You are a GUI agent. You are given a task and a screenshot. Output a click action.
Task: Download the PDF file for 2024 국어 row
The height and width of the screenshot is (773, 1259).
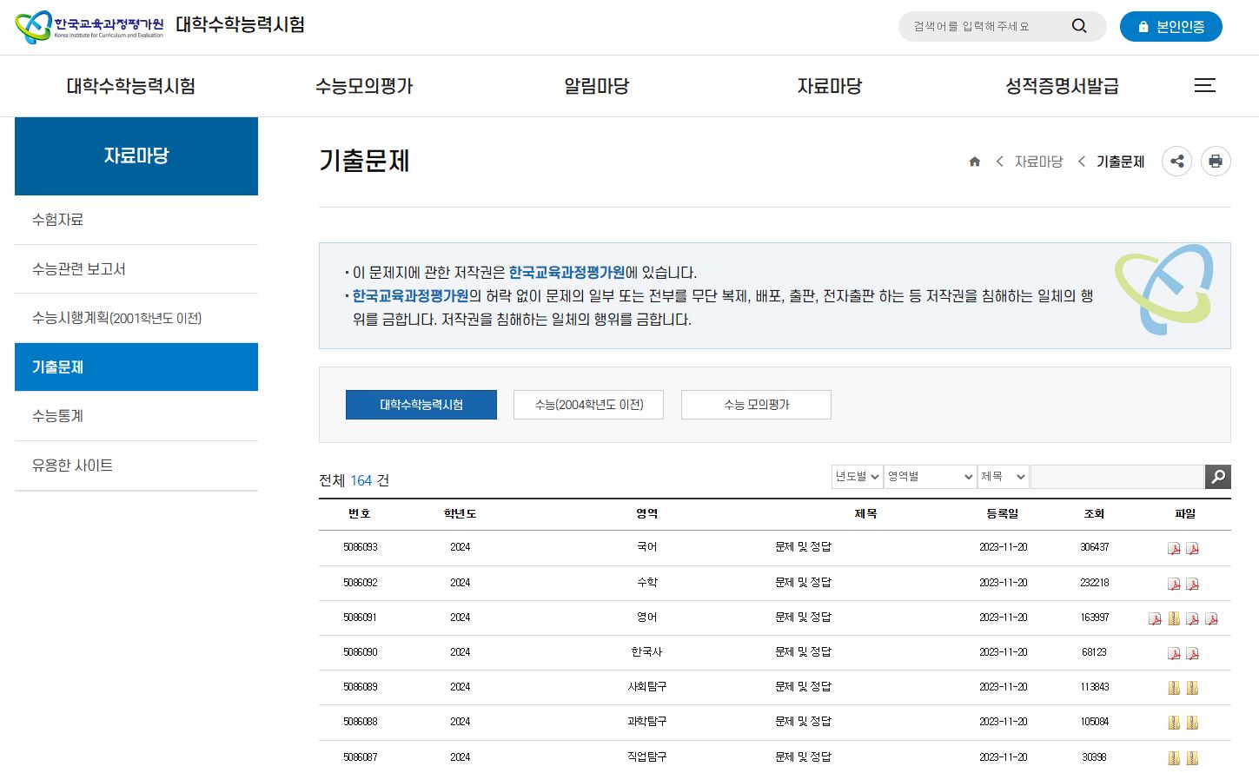click(x=1175, y=548)
